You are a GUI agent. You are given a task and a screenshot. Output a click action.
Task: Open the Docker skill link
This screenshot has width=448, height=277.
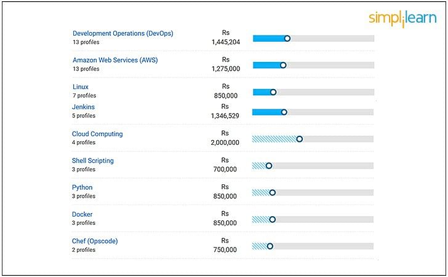pyautogui.click(x=82, y=214)
